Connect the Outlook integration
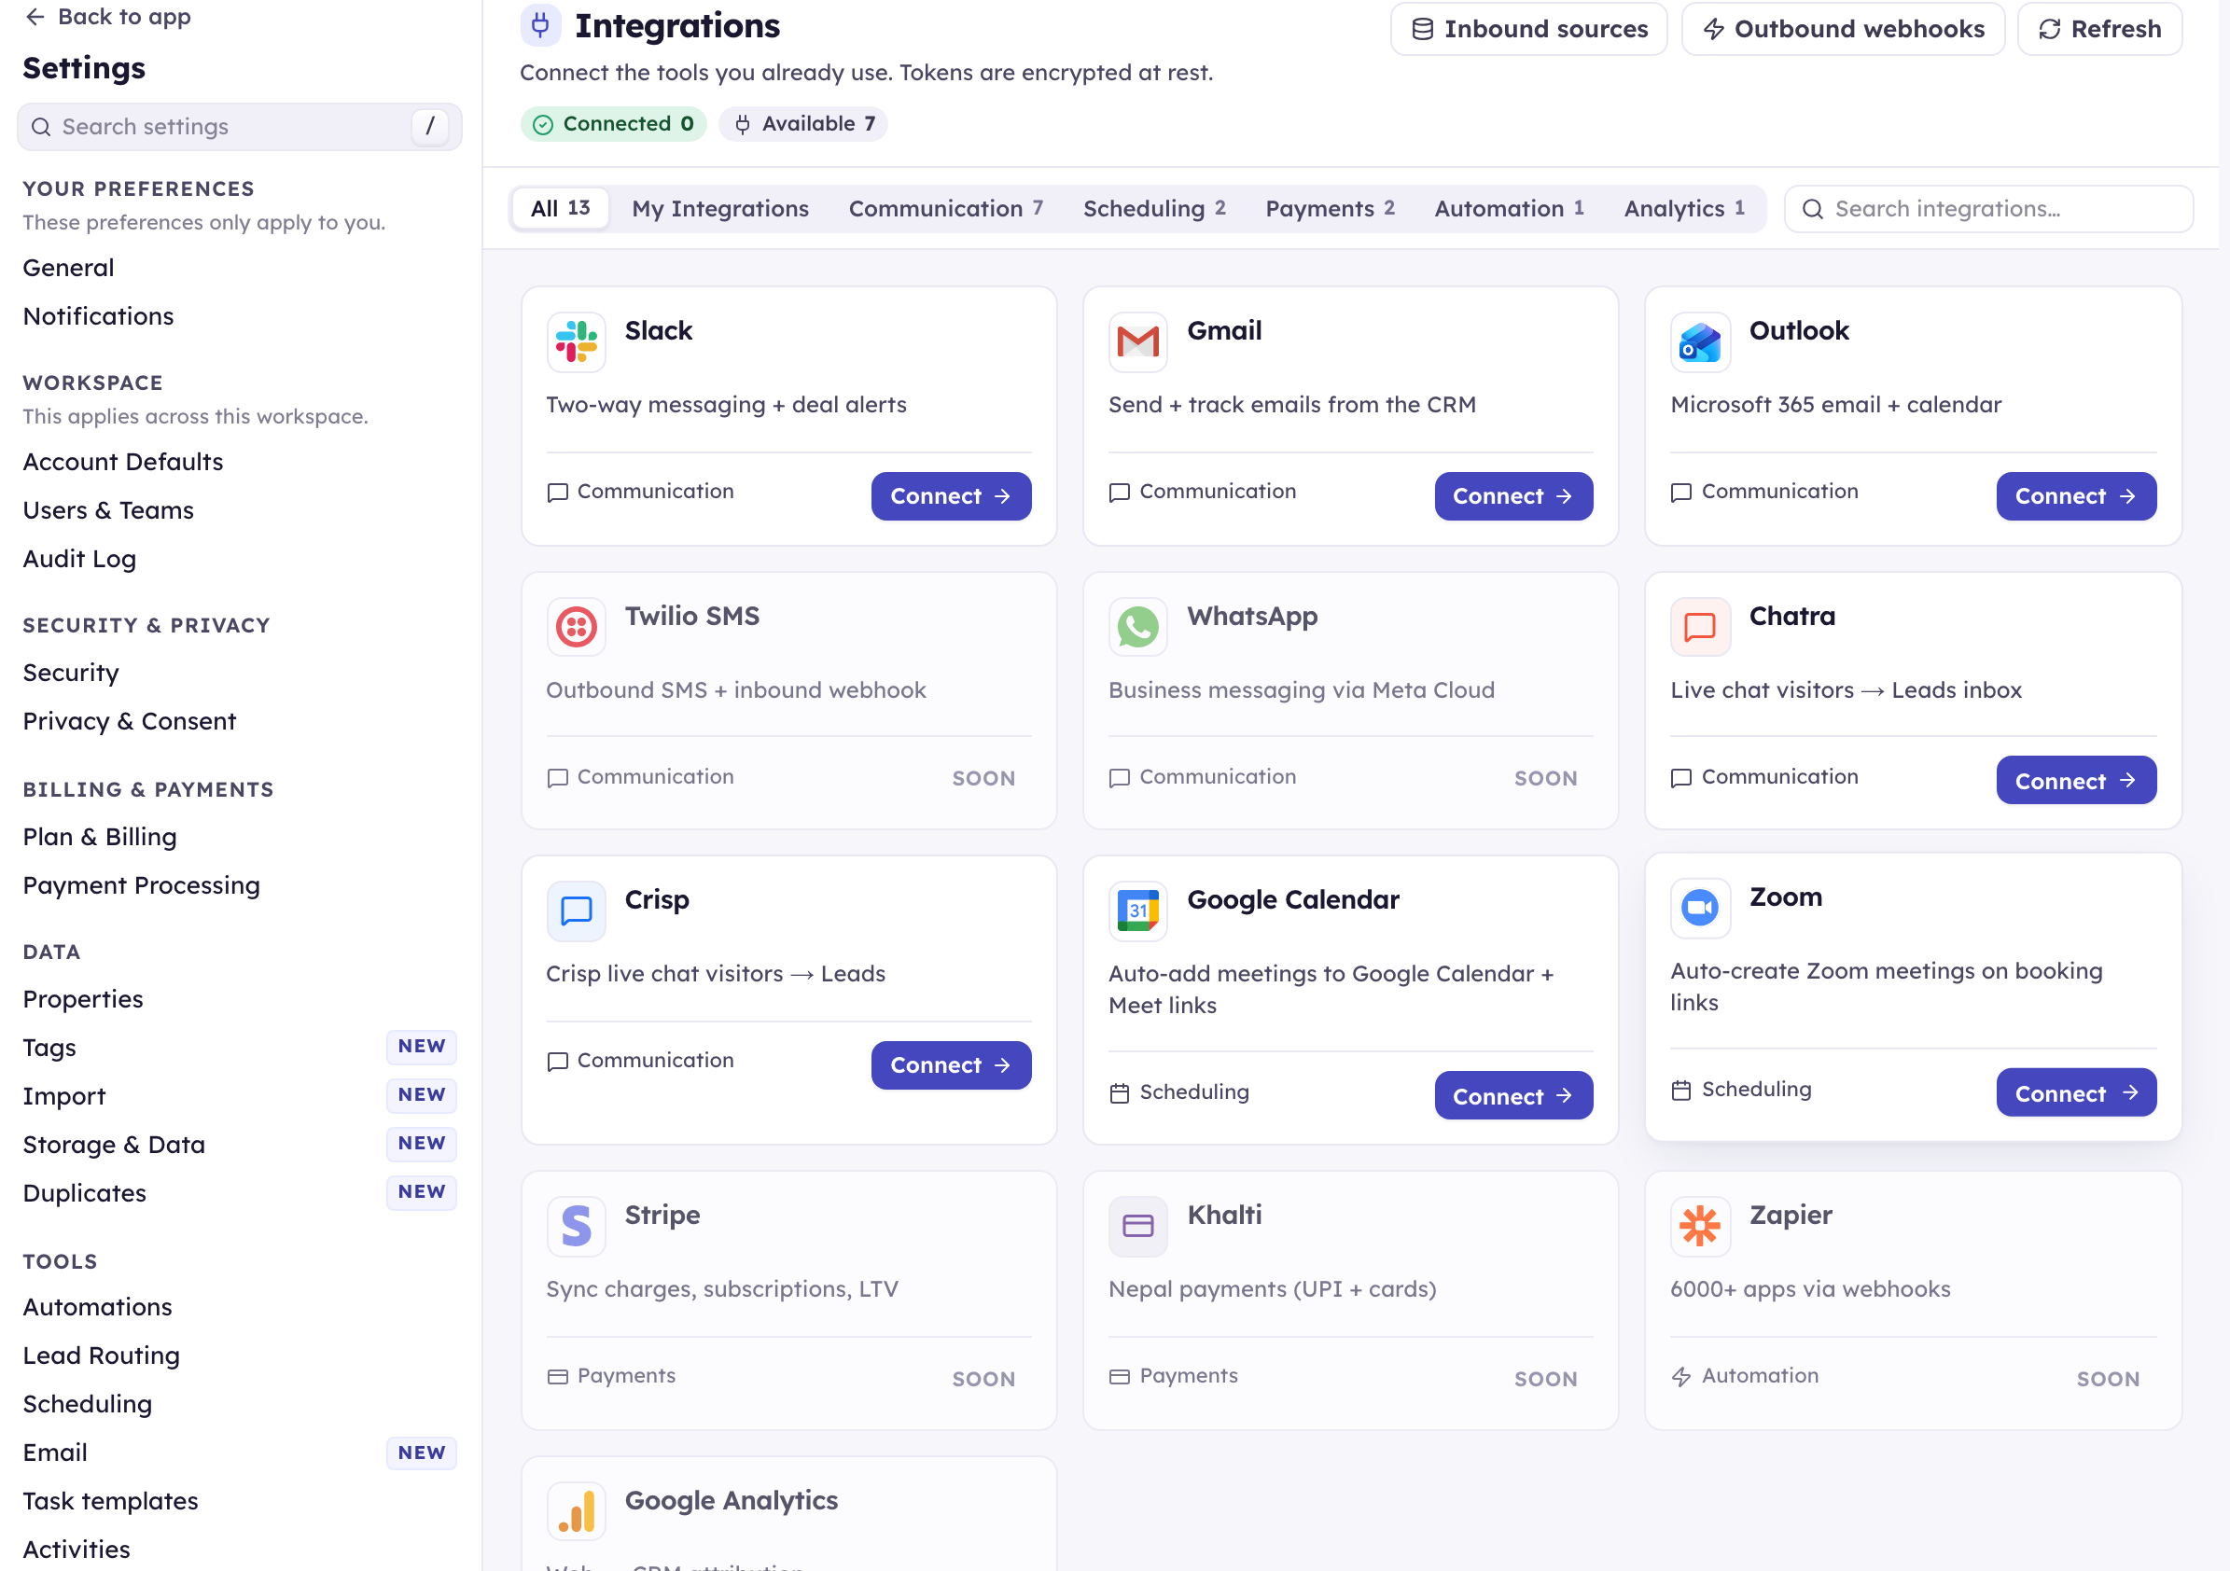Viewport: 2230px width, 1571px height. (2075, 496)
